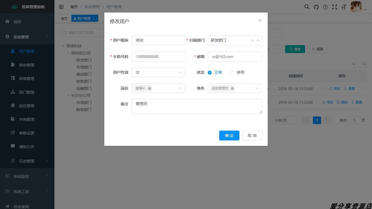Click the 邮箱 input field
Image resolution: width=372 pixels, height=209 pixels.
click(235, 57)
